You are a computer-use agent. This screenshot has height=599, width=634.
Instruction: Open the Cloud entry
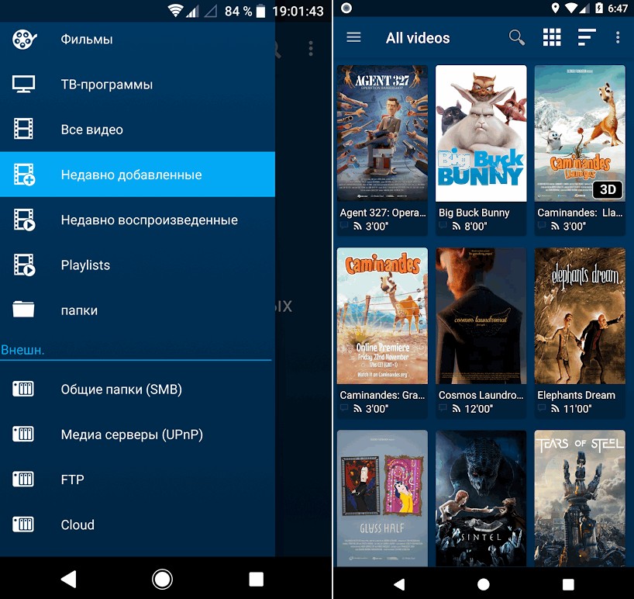[137, 525]
